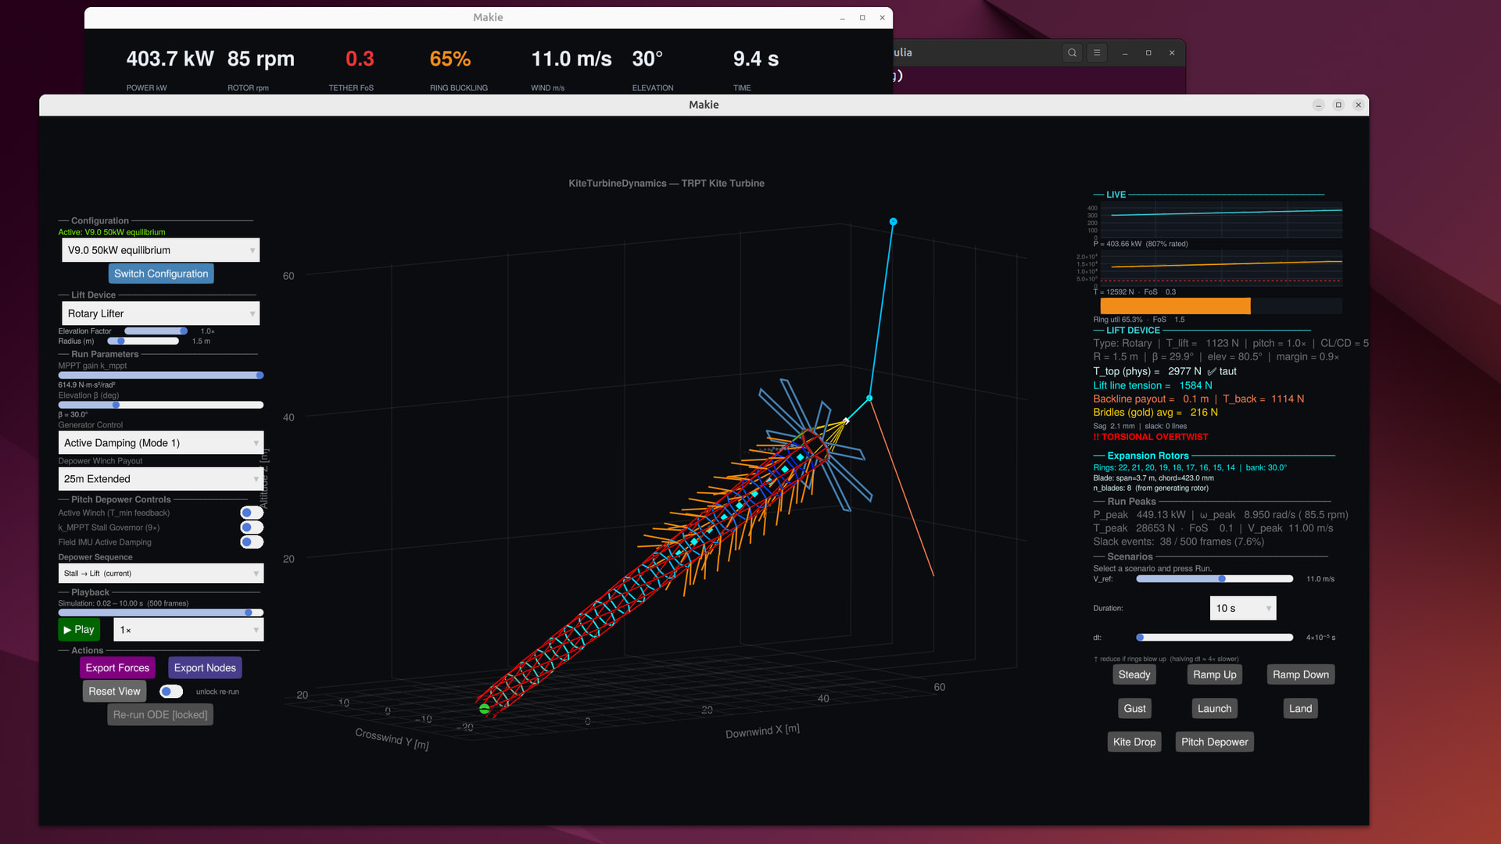Image resolution: width=1501 pixels, height=844 pixels.
Task: Click the '9.4 s' time readout
Action: (x=756, y=59)
